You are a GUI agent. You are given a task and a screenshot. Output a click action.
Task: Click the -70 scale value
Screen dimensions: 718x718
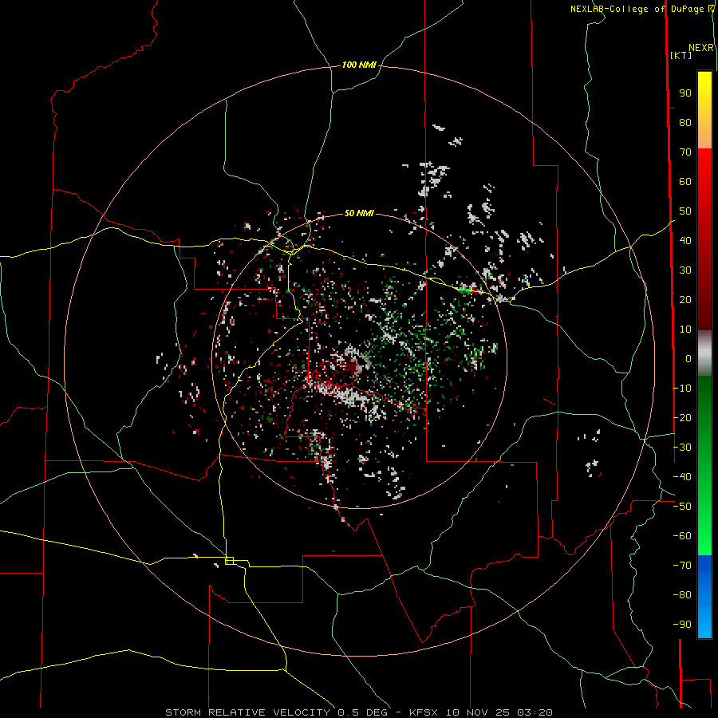[x=682, y=565]
